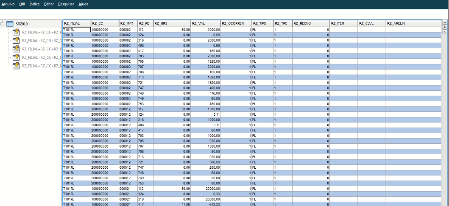Select index RZ_FILIAL+RZ_PD+RZ_C in tree

[42, 40]
